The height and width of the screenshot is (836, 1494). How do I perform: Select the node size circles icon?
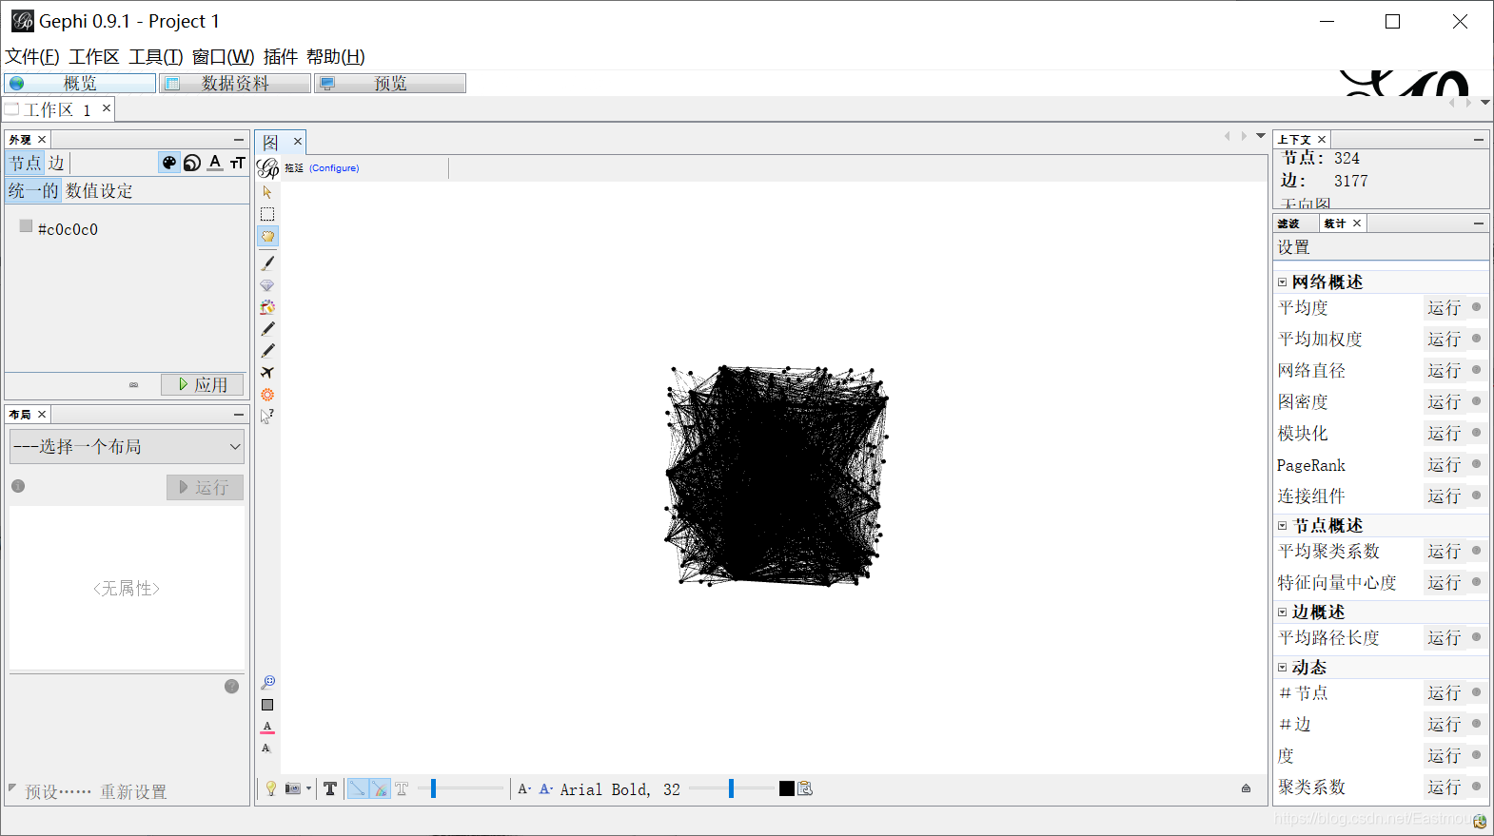192,163
